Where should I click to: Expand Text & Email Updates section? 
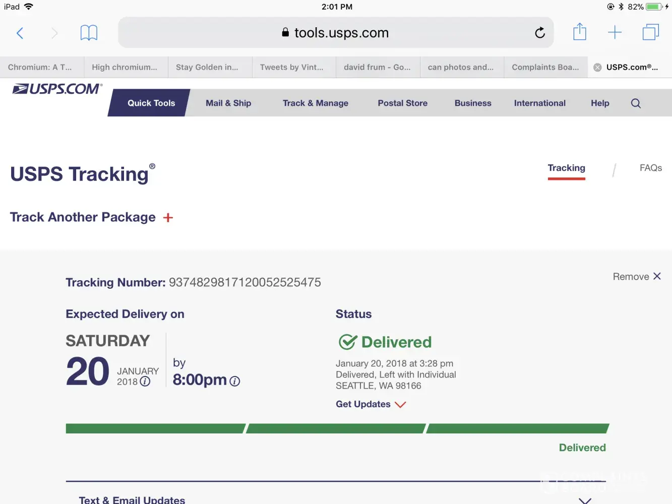585,500
